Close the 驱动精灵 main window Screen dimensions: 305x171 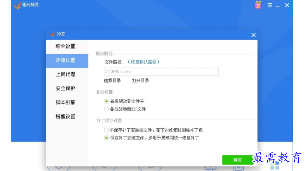point(287,5)
